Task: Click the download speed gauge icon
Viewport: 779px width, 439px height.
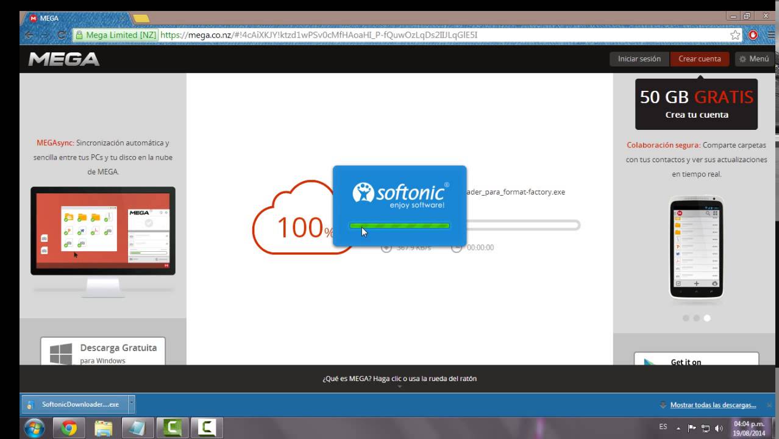Action: tap(386, 248)
